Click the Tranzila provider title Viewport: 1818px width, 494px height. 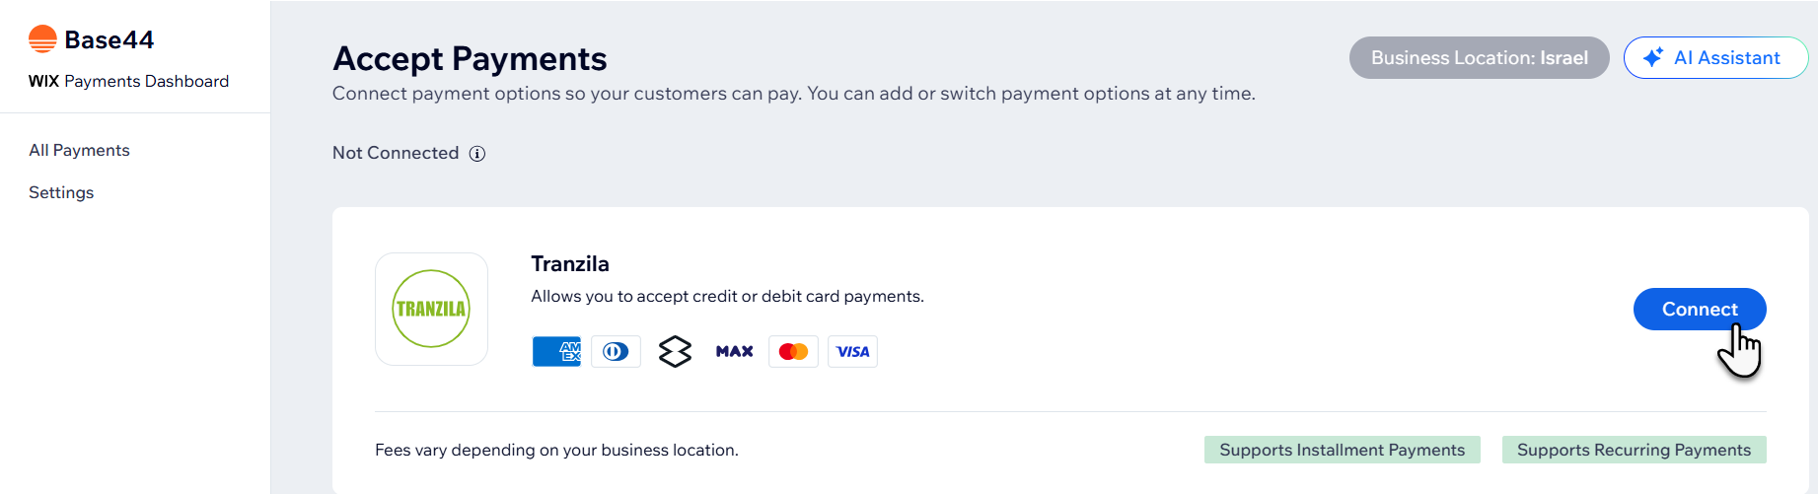tap(570, 264)
